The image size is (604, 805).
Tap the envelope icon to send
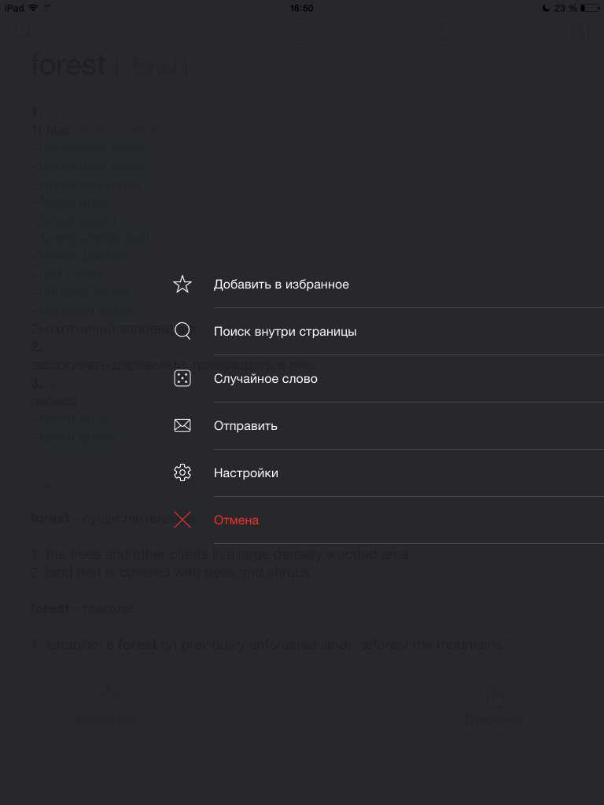tap(182, 425)
